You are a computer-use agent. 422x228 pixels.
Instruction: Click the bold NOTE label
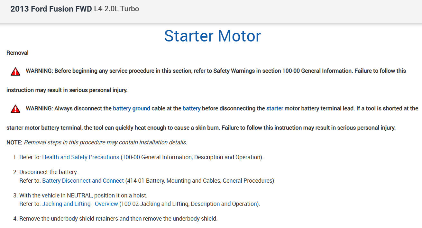click(14, 142)
